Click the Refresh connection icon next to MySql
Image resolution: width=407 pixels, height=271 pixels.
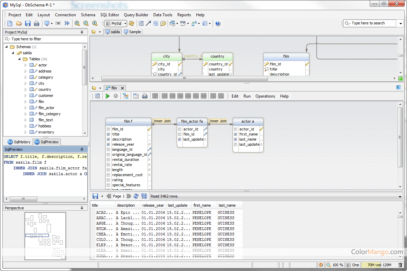pyautogui.click(x=131, y=23)
